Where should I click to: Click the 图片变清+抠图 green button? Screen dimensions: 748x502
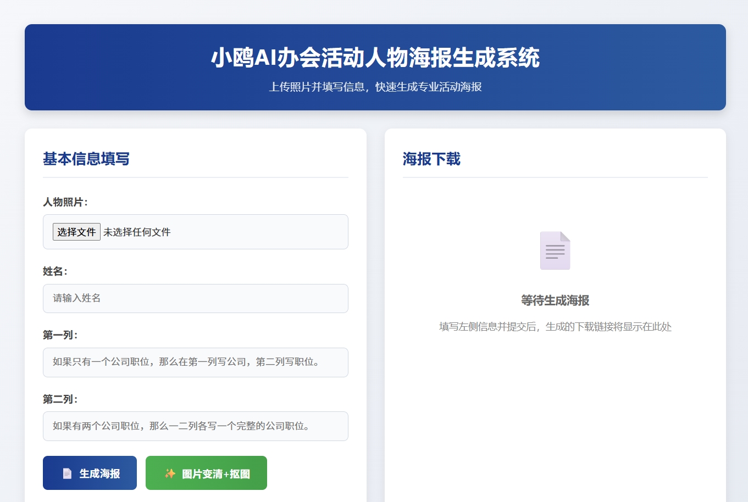pyautogui.click(x=206, y=473)
